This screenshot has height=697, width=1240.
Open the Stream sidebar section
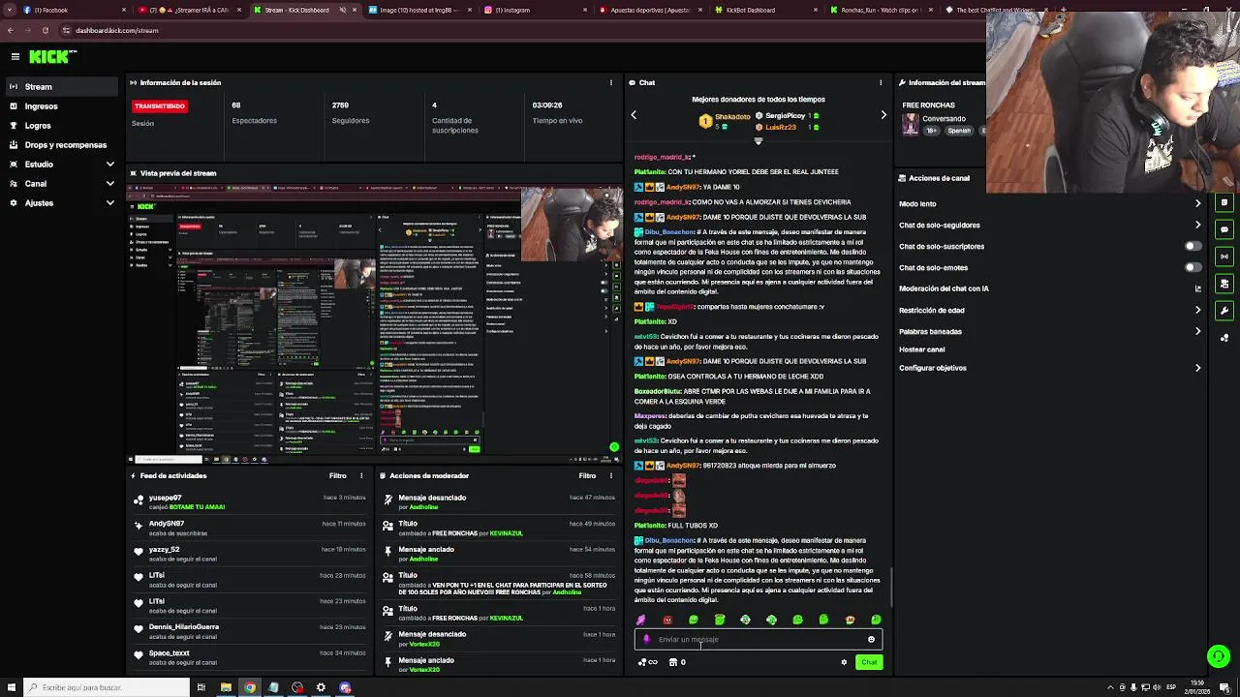point(62,87)
